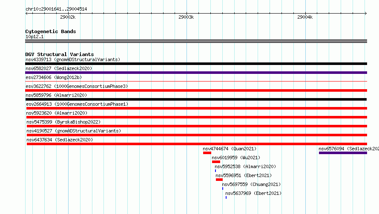Image resolution: width=379 pixels, height=214 pixels.
Task: Click the blue tick under nsv5697559
Action: 223,189
